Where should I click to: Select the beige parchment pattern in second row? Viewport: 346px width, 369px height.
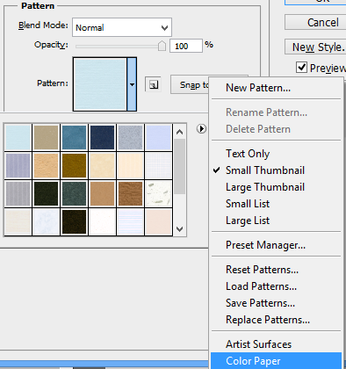pyautogui.click(x=103, y=165)
